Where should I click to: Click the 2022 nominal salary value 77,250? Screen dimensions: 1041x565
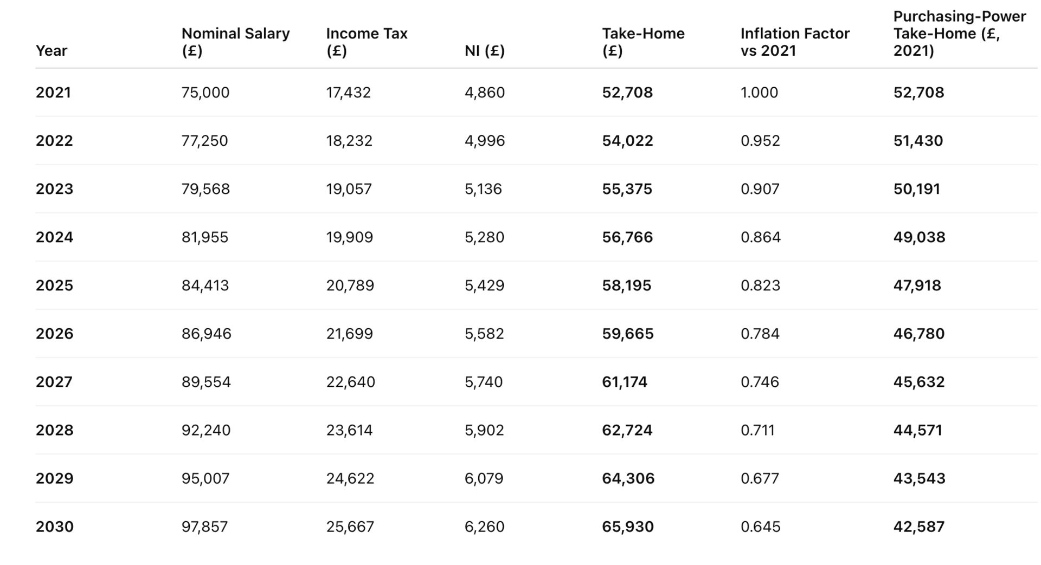204,141
